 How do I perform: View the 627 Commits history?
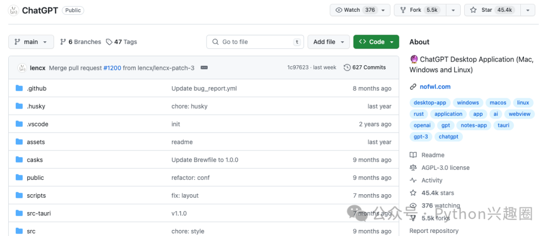point(365,67)
